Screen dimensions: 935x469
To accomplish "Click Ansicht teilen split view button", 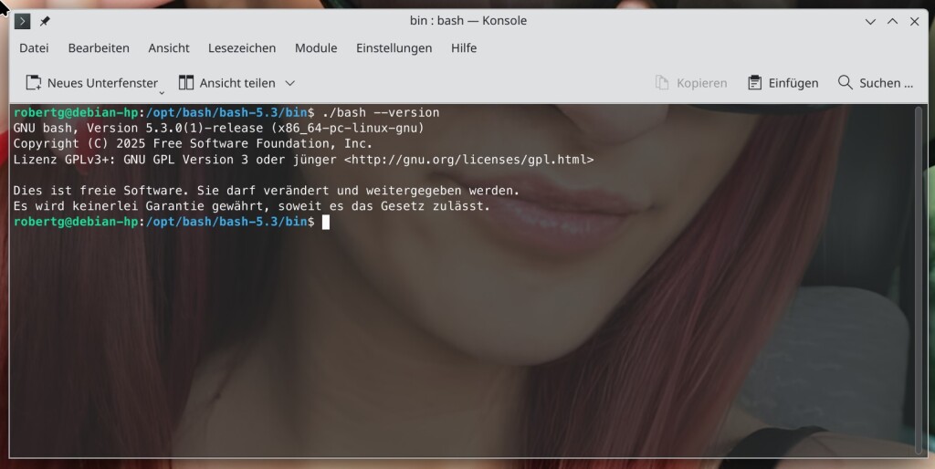I will tap(226, 83).
